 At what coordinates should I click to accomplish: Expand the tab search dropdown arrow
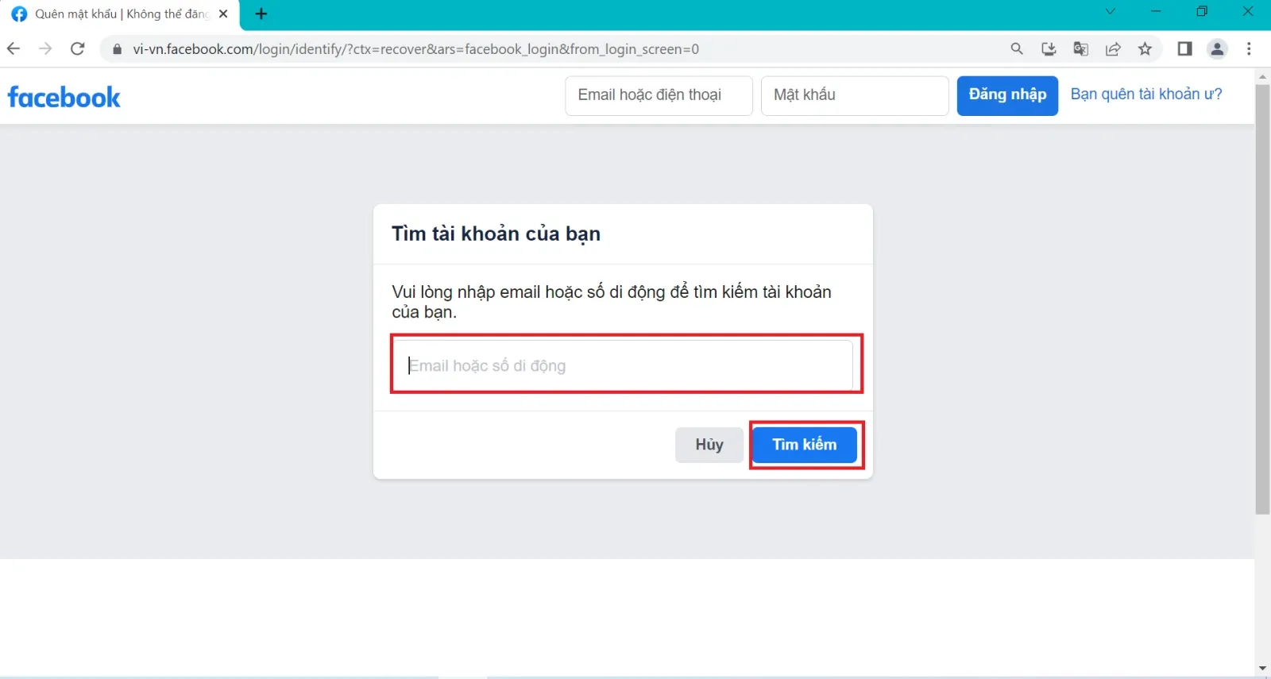point(1111,11)
